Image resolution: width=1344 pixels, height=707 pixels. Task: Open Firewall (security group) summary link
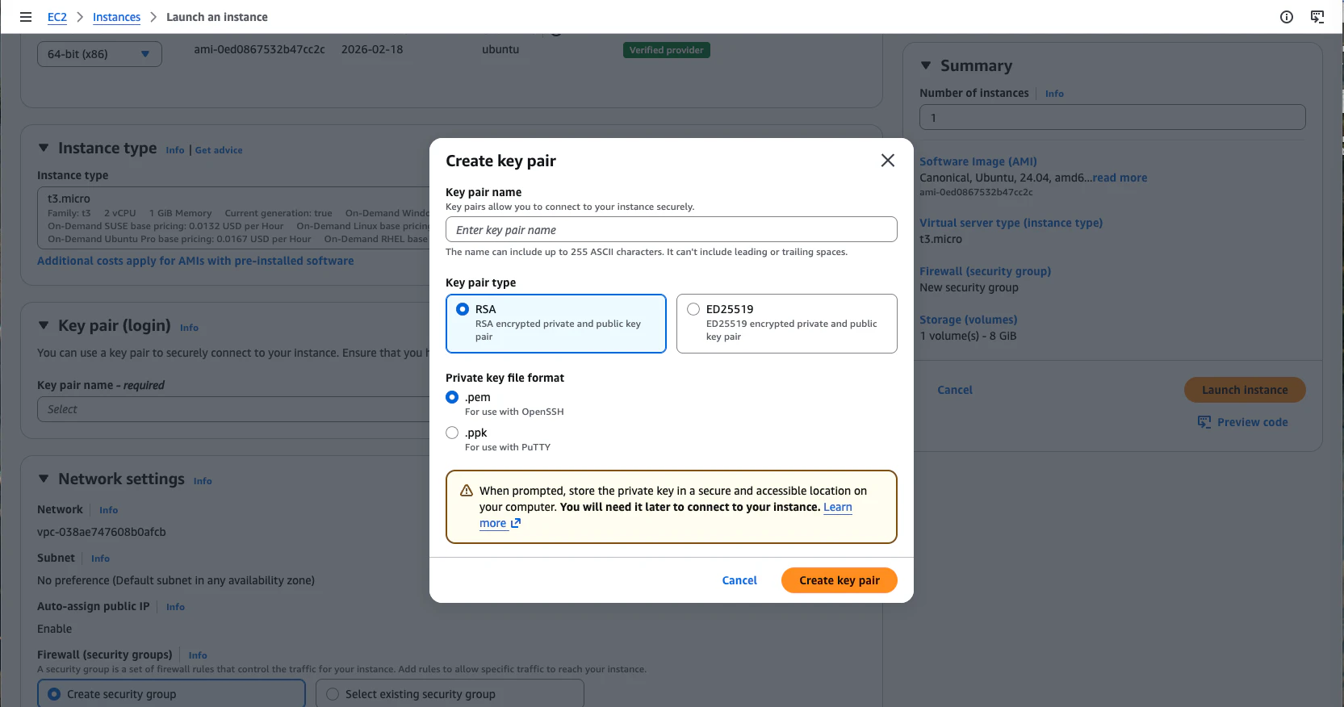pos(985,271)
